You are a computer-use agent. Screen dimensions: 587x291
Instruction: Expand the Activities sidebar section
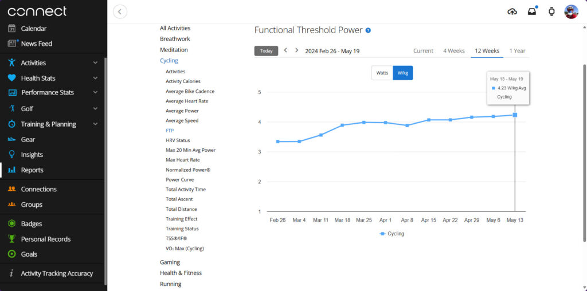click(95, 63)
